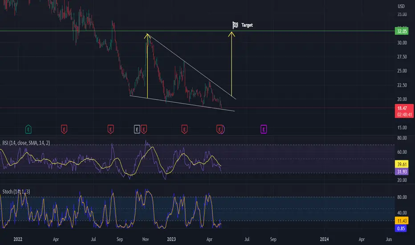Open the green earnings E marker
This screenshot has height=245, width=415.
coord(28,129)
